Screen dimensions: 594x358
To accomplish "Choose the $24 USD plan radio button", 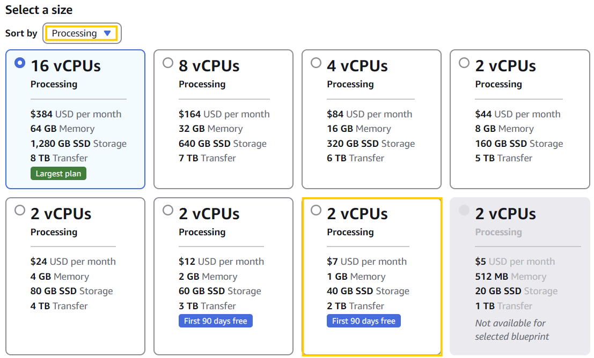I will (x=20, y=210).
